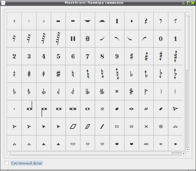Enable the Системный флаг checkbox

(x=7, y=163)
